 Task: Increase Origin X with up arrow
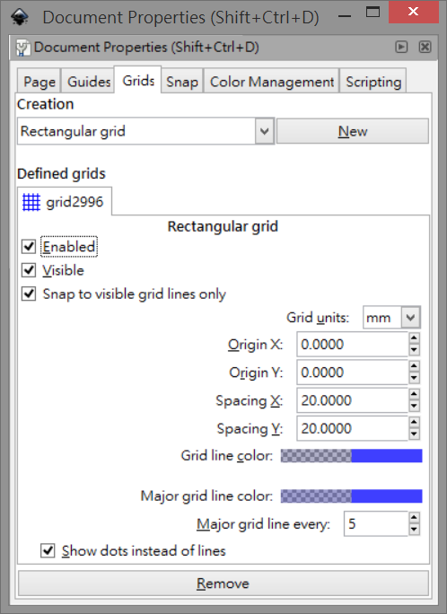pyautogui.click(x=414, y=338)
